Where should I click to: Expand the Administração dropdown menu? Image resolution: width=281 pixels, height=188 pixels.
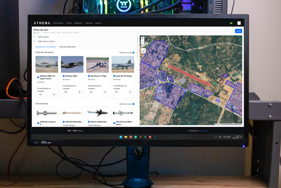coord(59,23)
